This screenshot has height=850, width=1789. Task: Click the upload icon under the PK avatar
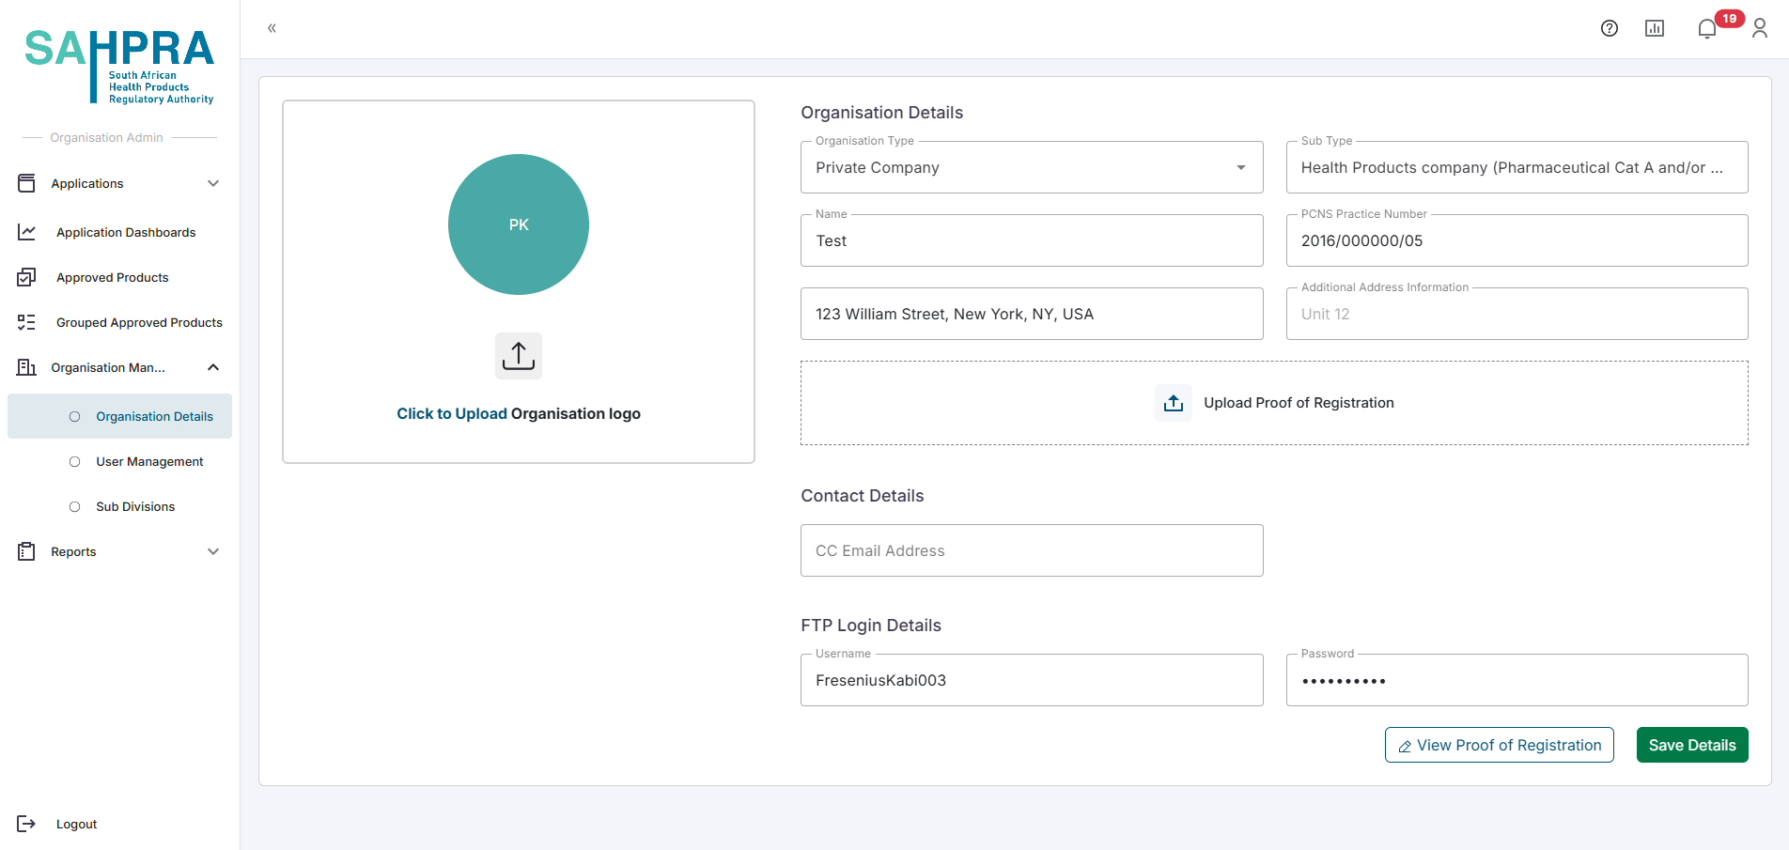pos(519,356)
